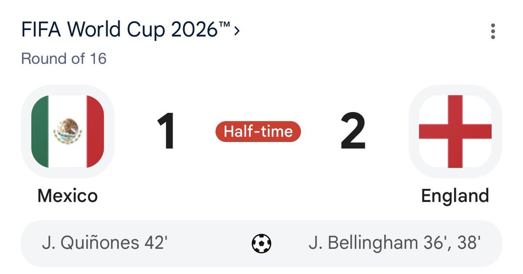Click the England flag icon

[x=455, y=131]
